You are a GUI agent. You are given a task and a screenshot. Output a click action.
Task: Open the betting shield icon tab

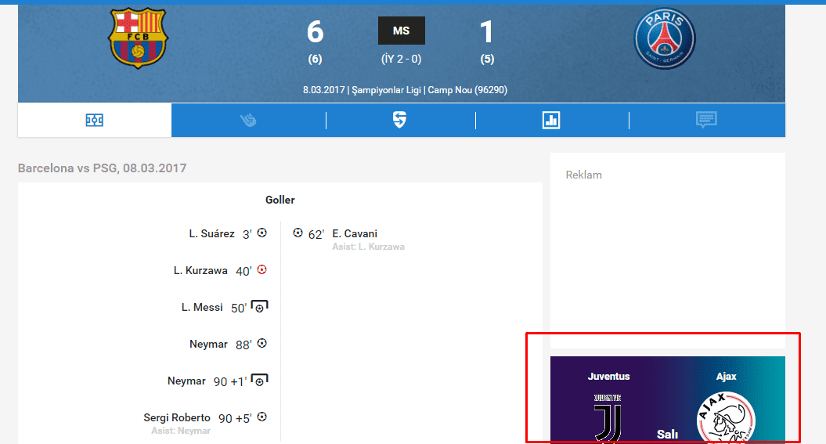400,120
